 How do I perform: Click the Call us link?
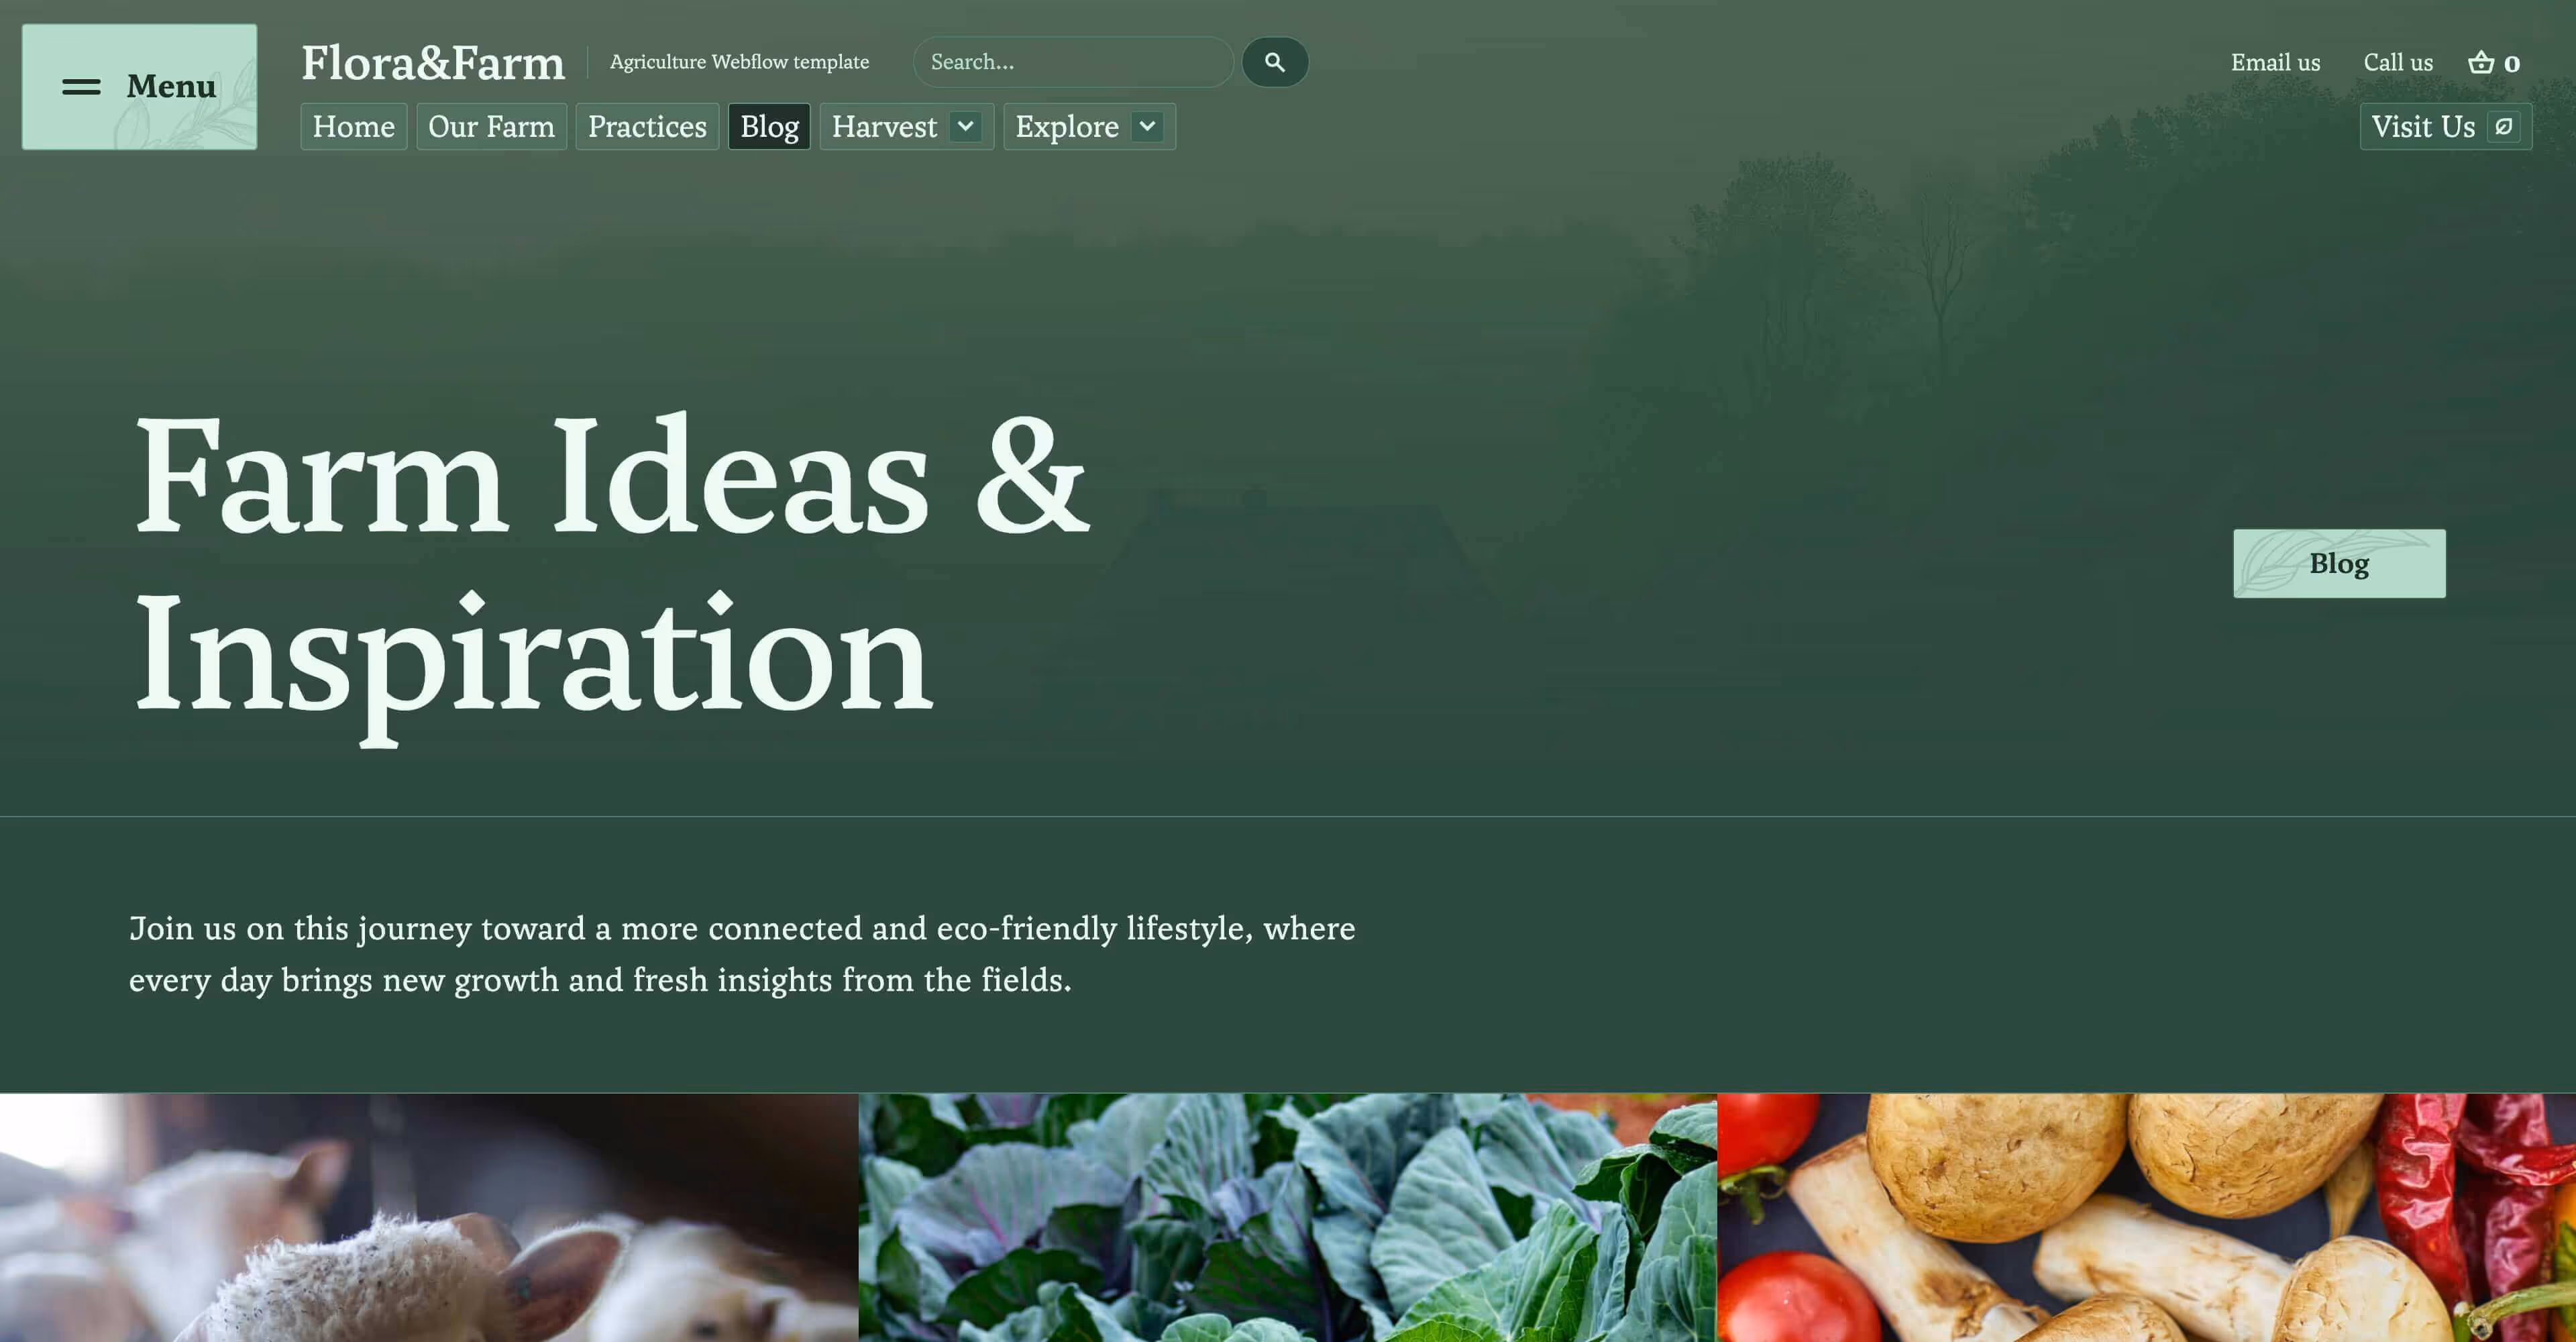click(x=2398, y=62)
